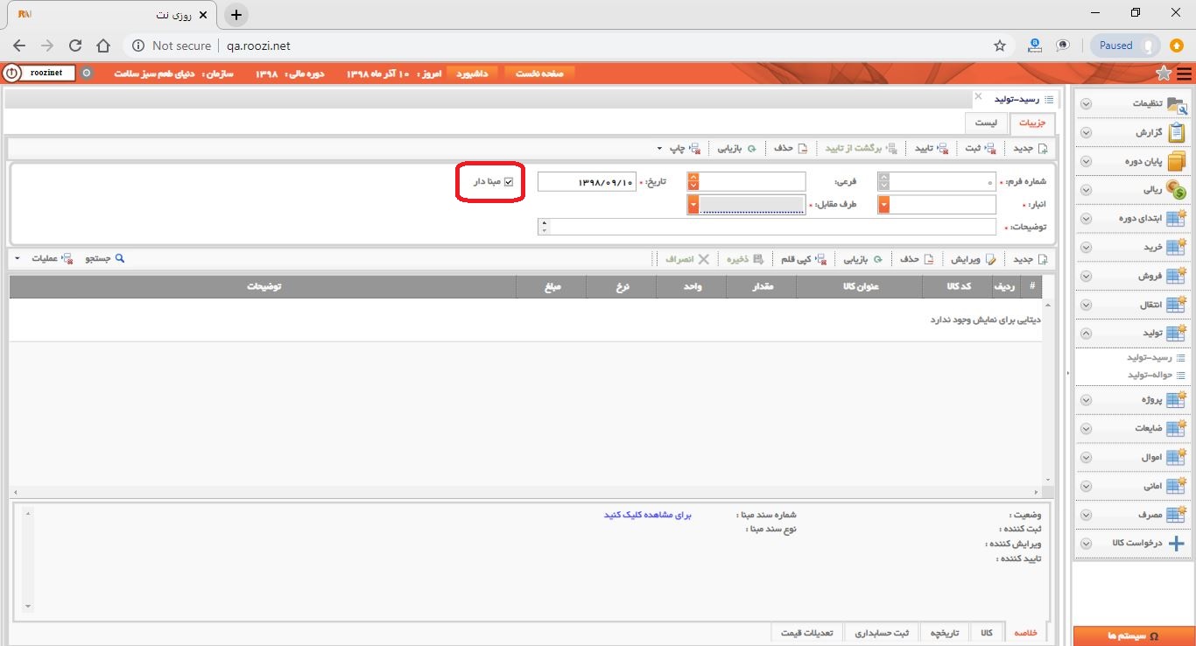The height and width of the screenshot is (646, 1196).
Task: Collapse the تولید sidebar section
Action: click(x=1086, y=334)
